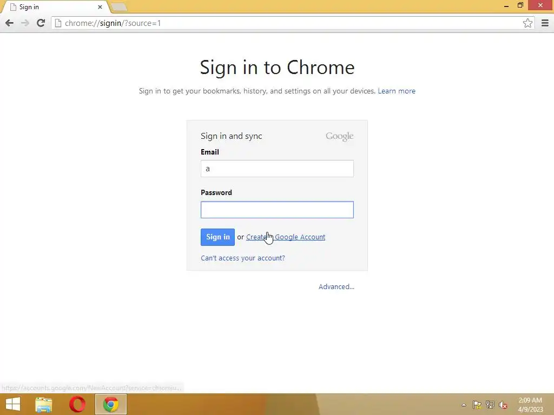Click the Email input field
The height and width of the screenshot is (415, 554).
pyautogui.click(x=277, y=169)
